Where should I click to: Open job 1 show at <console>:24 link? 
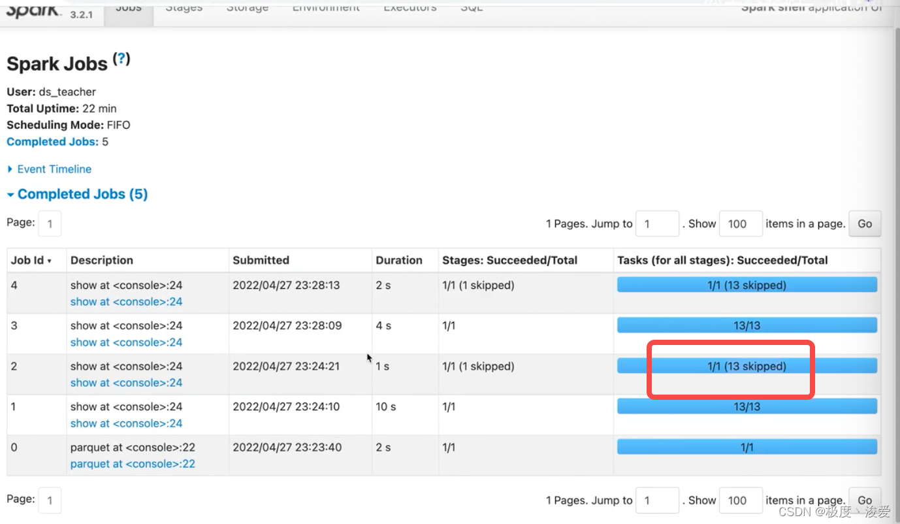126,423
